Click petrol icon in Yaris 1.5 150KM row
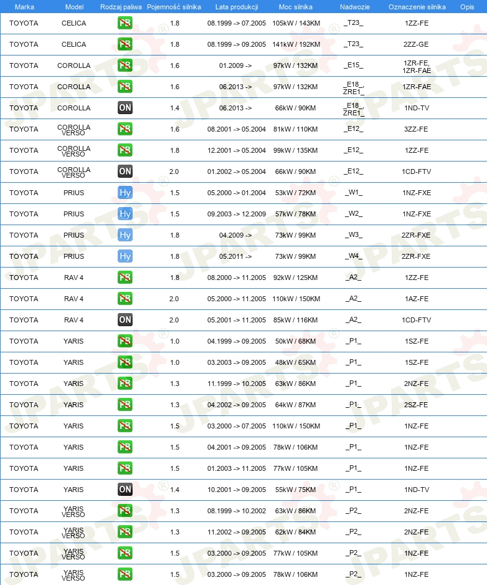 pyautogui.click(x=125, y=426)
